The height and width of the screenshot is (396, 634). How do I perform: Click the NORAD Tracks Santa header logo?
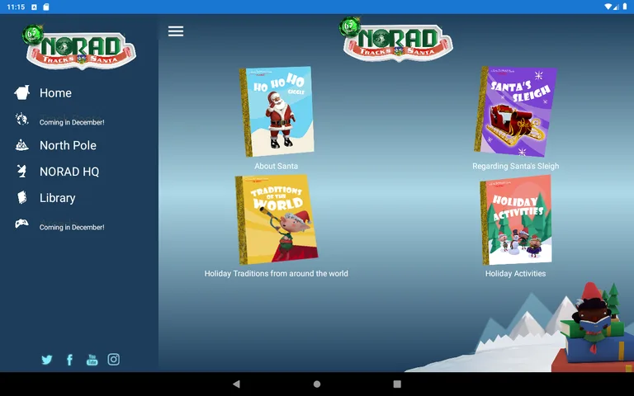[x=396, y=40]
